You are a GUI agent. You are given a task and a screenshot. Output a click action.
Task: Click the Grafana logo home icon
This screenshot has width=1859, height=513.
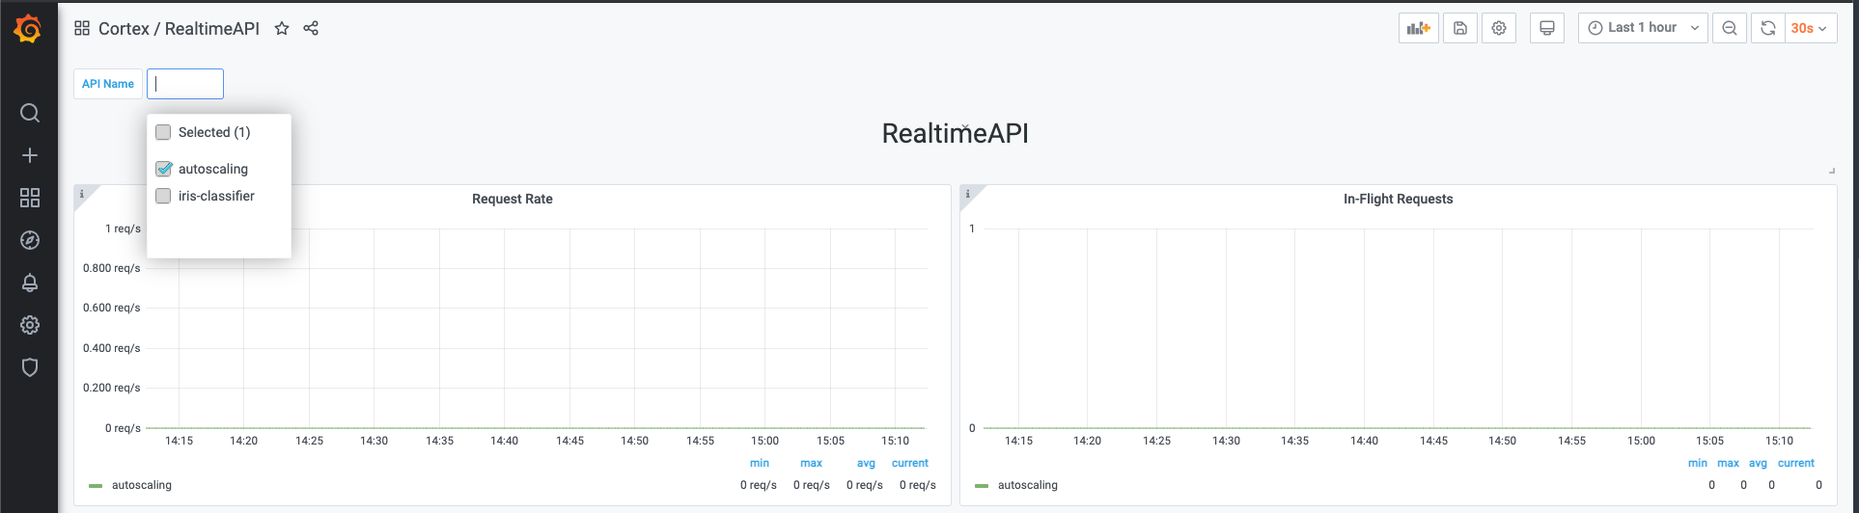tap(28, 30)
